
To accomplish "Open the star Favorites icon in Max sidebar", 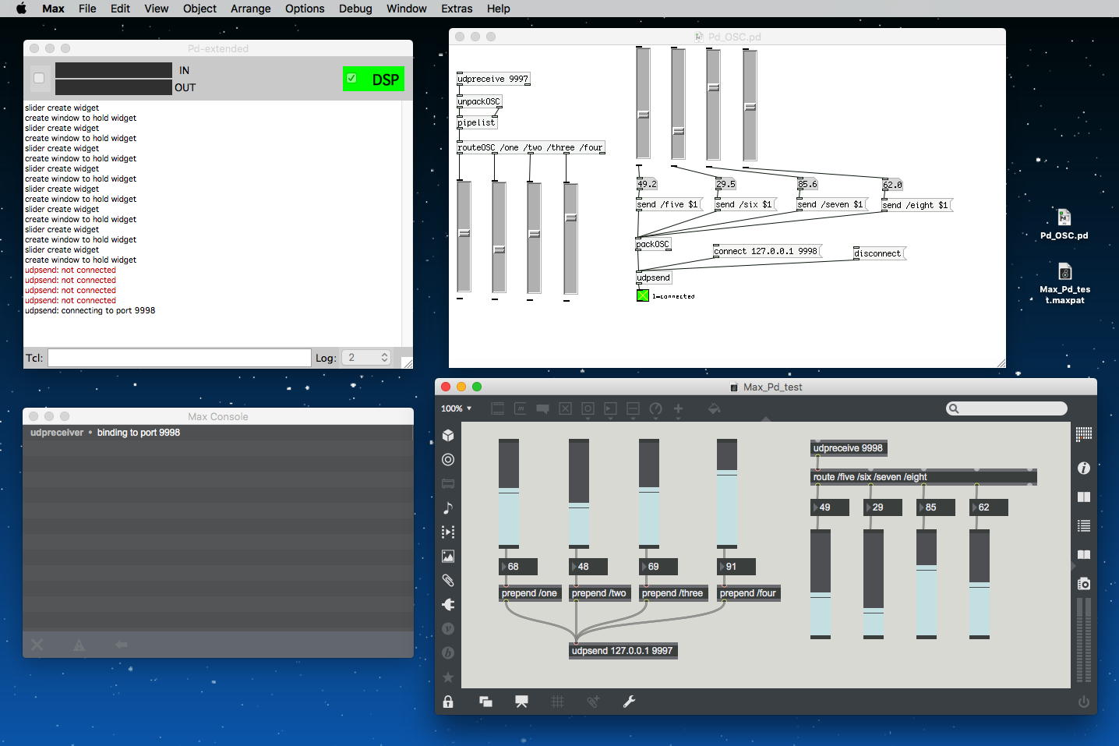I will pyautogui.click(x=448, y=677).
